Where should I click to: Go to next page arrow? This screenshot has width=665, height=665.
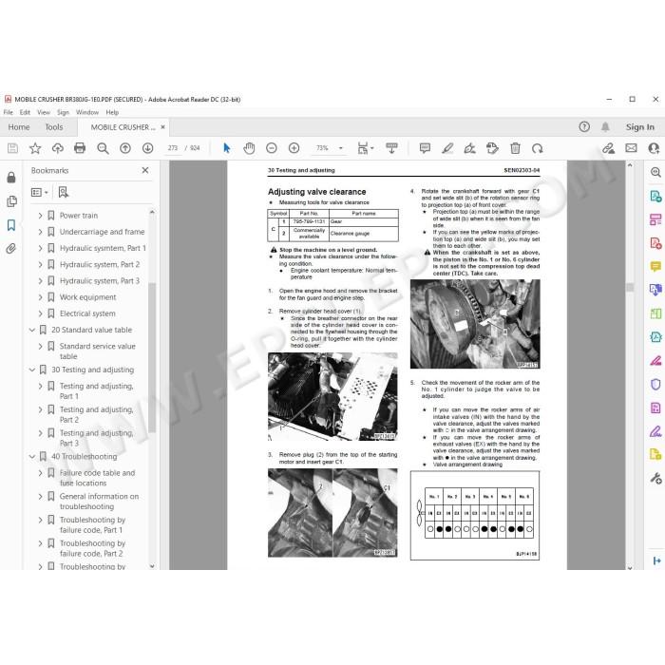147,148
